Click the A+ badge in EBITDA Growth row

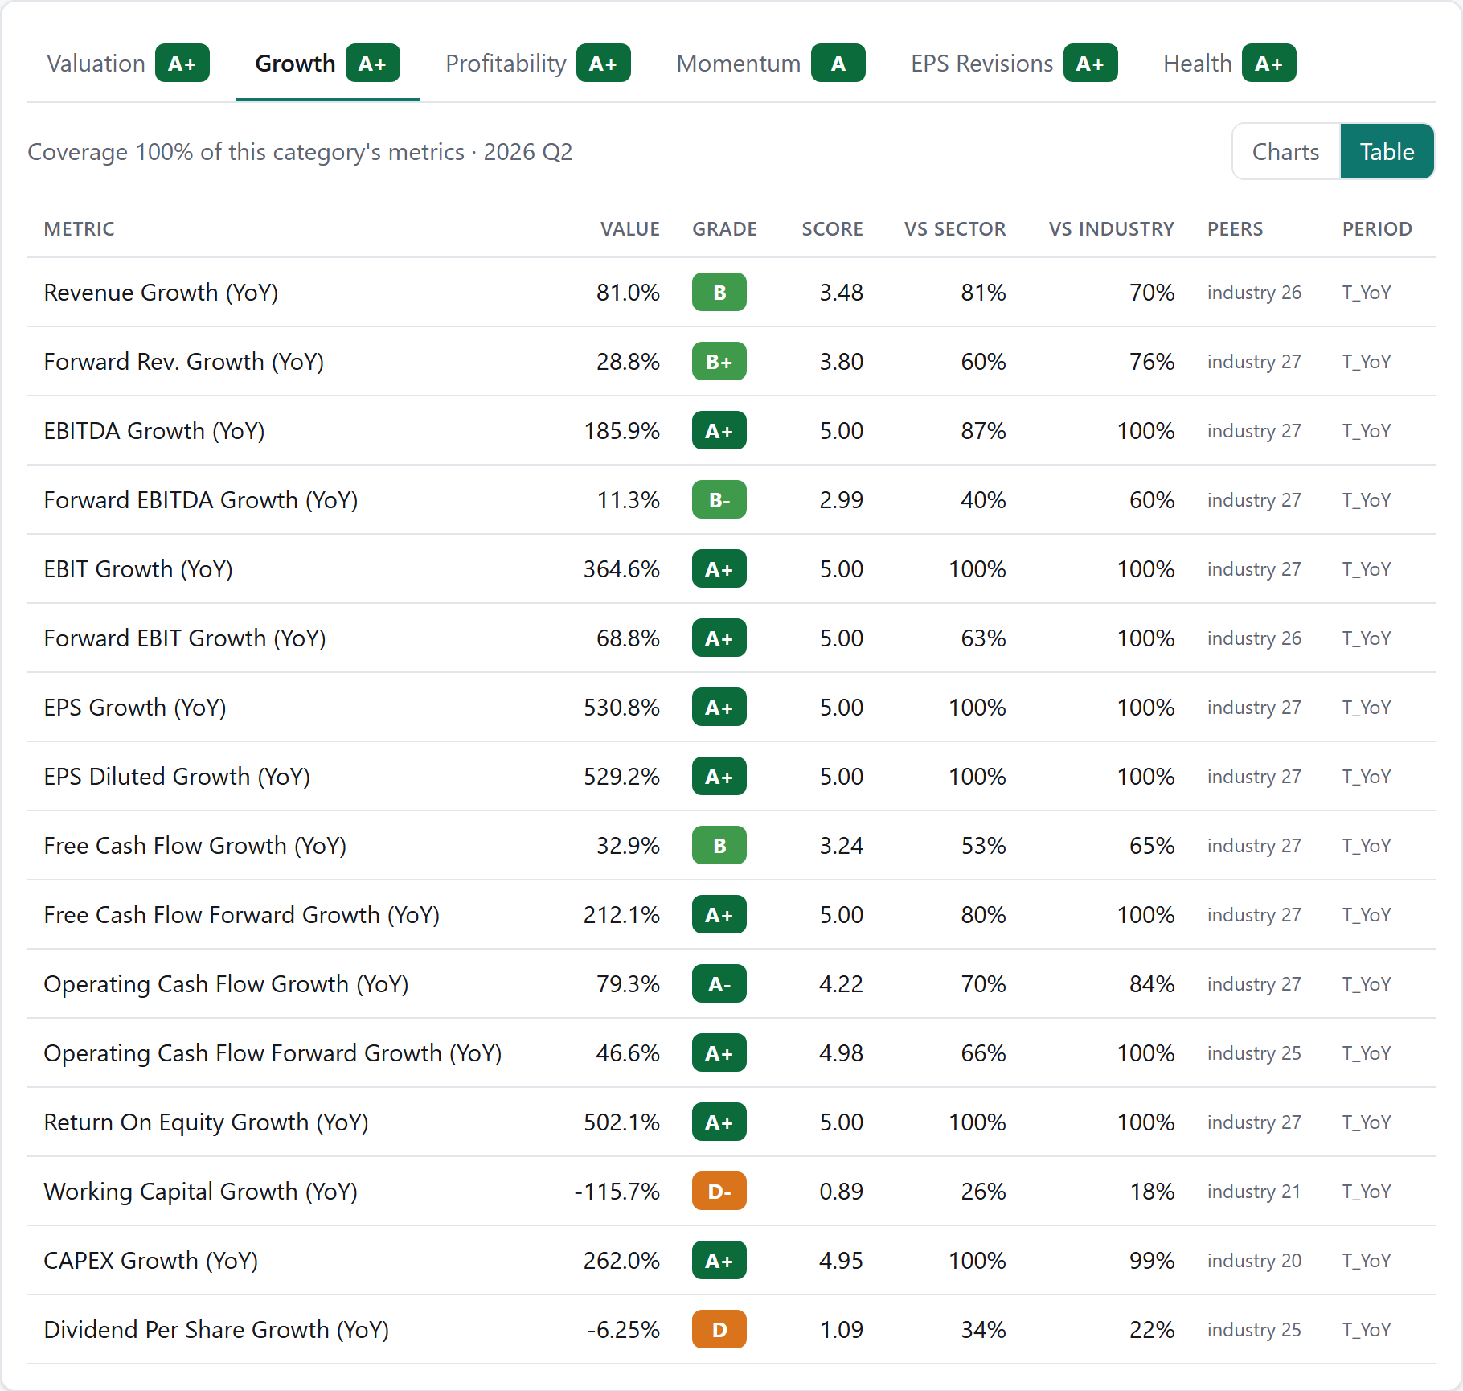coord(719,431)
